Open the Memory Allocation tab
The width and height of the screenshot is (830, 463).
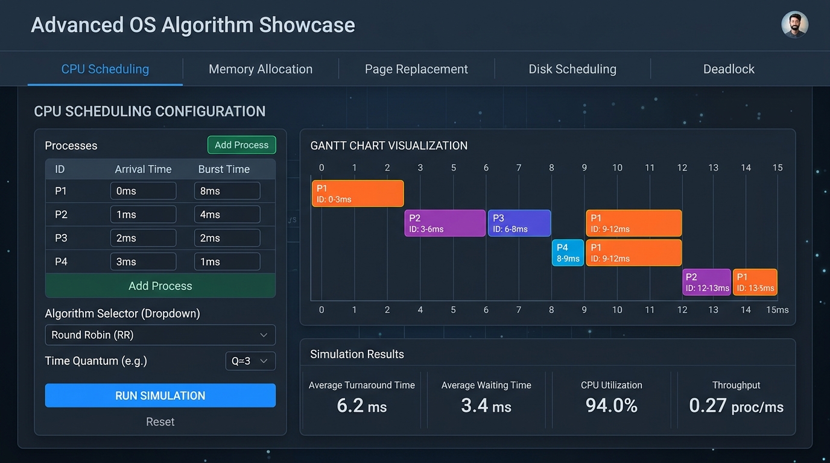261,69
